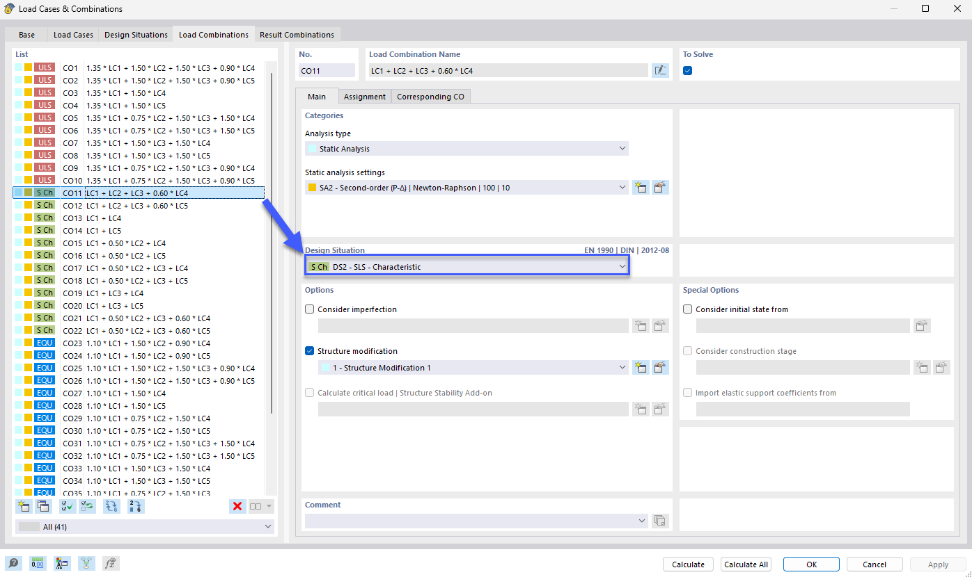The height and width of the screenshot is (577, 972).
Task: Open the Analysis type dropdown
Action: tap(622, 148)
